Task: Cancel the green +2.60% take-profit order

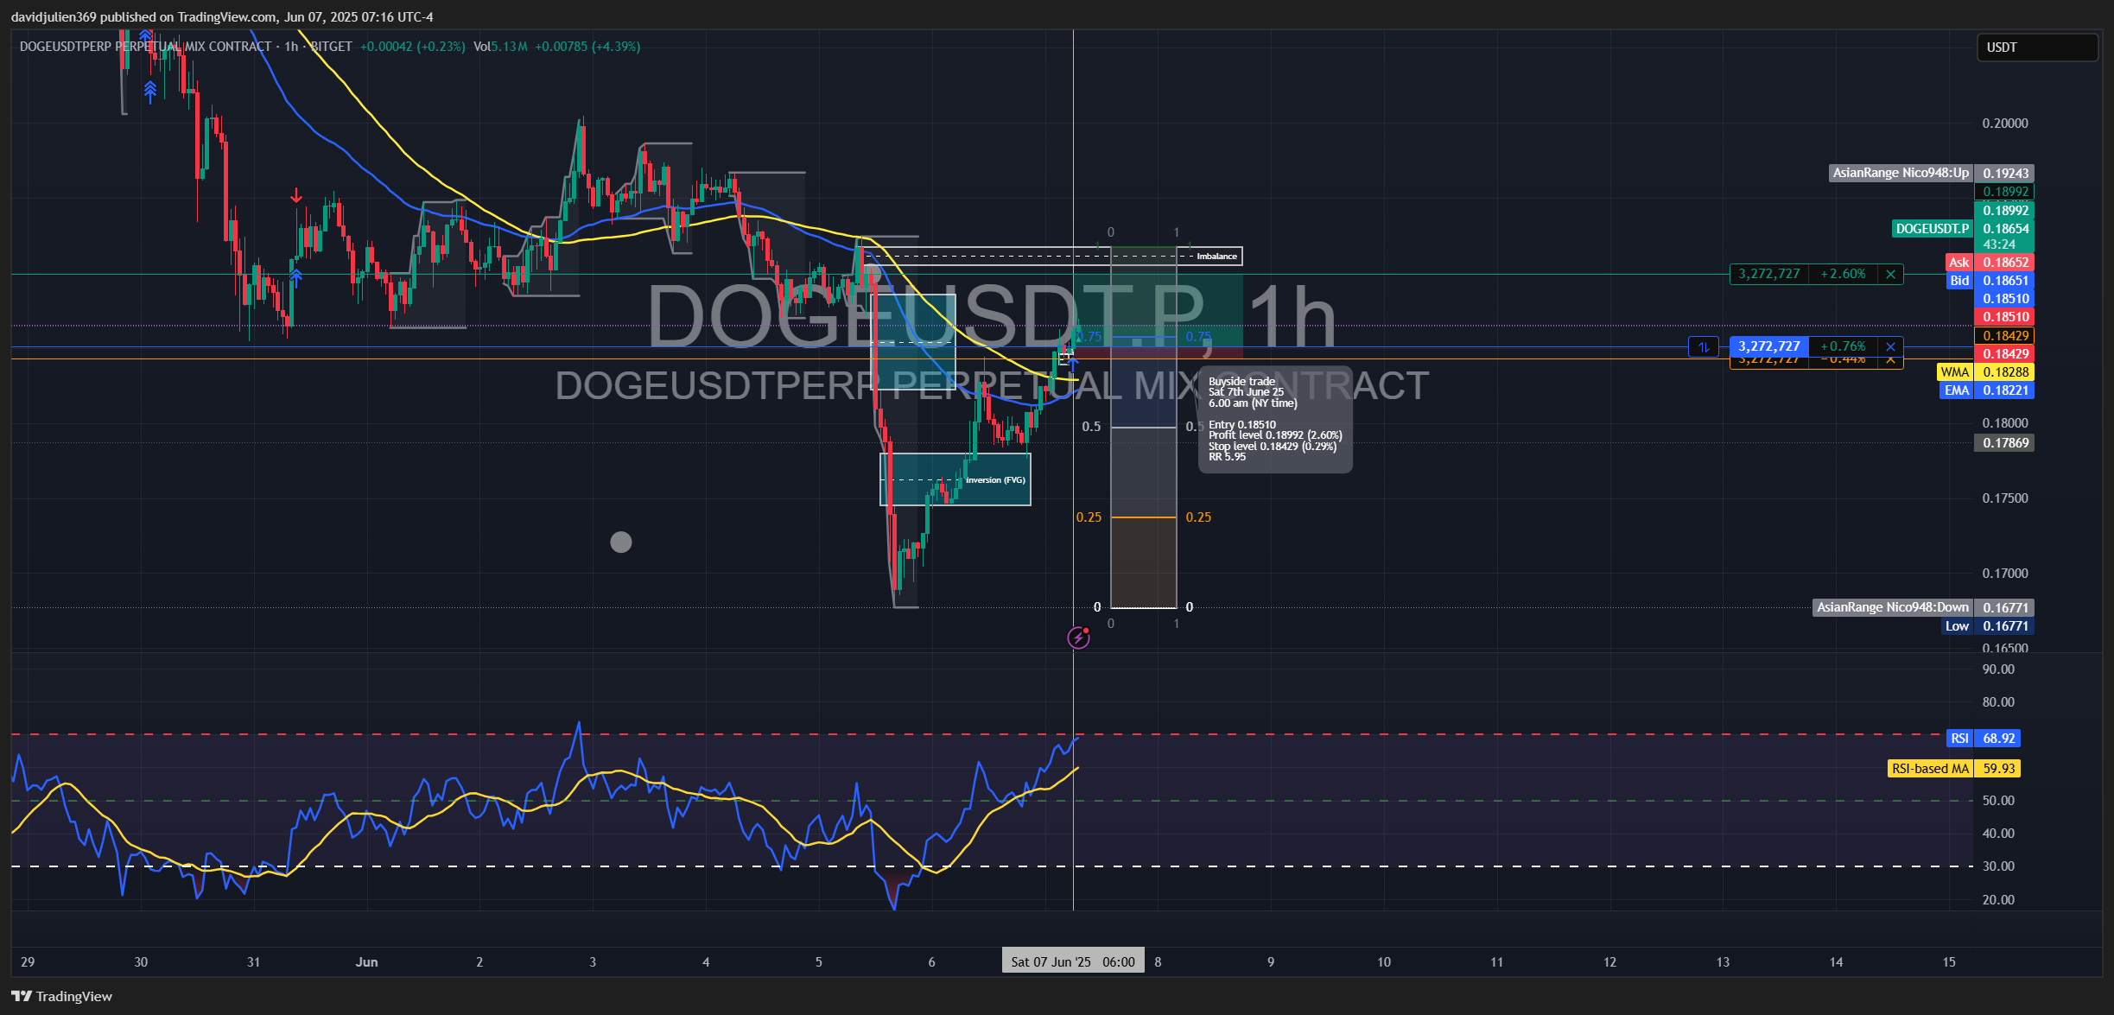Action: pos(1890,275)
